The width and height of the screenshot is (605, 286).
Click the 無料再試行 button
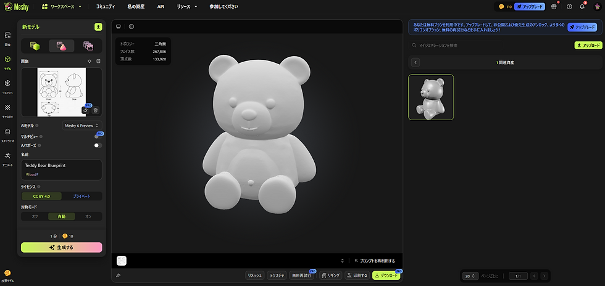302,275
